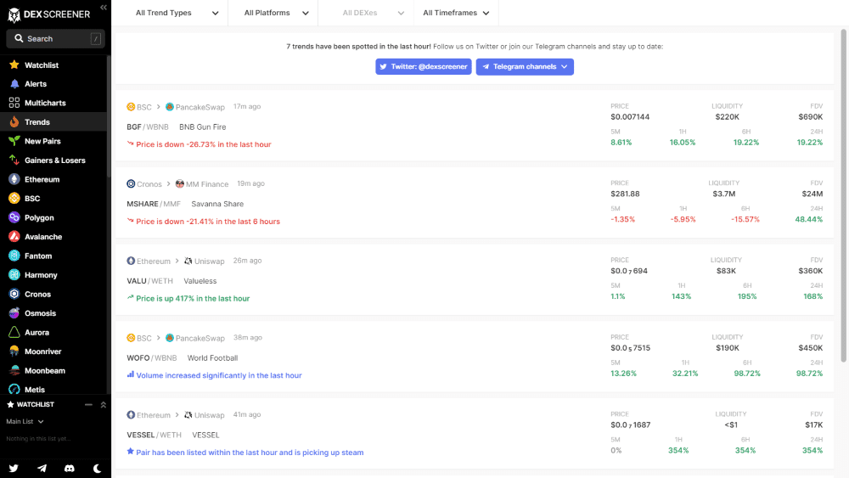
Task: Click 'Price is up 417% in the last hour'
Action: [x=193, y=298]
